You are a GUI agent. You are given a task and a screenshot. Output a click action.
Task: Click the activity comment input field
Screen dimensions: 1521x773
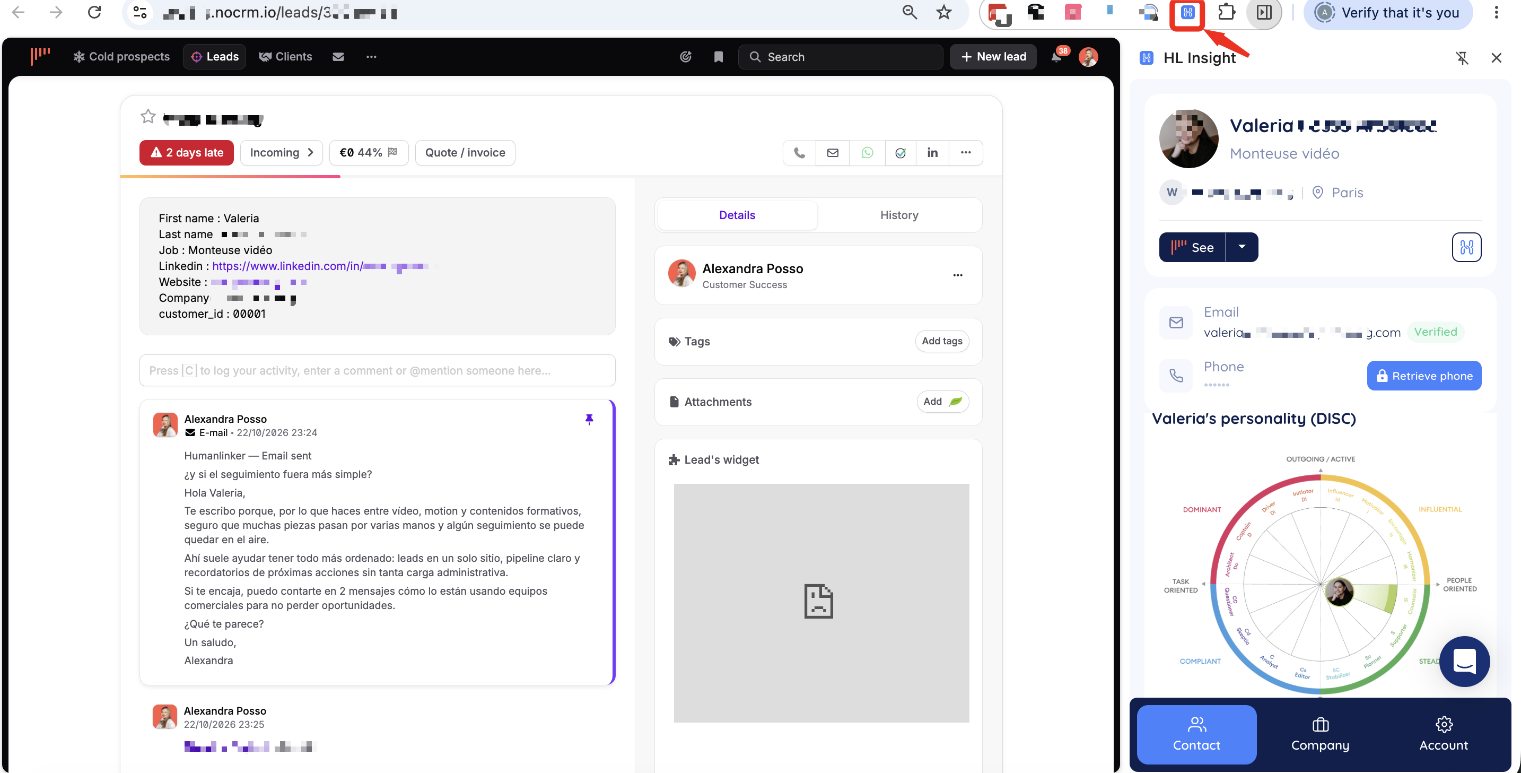(x=377, y=370)
